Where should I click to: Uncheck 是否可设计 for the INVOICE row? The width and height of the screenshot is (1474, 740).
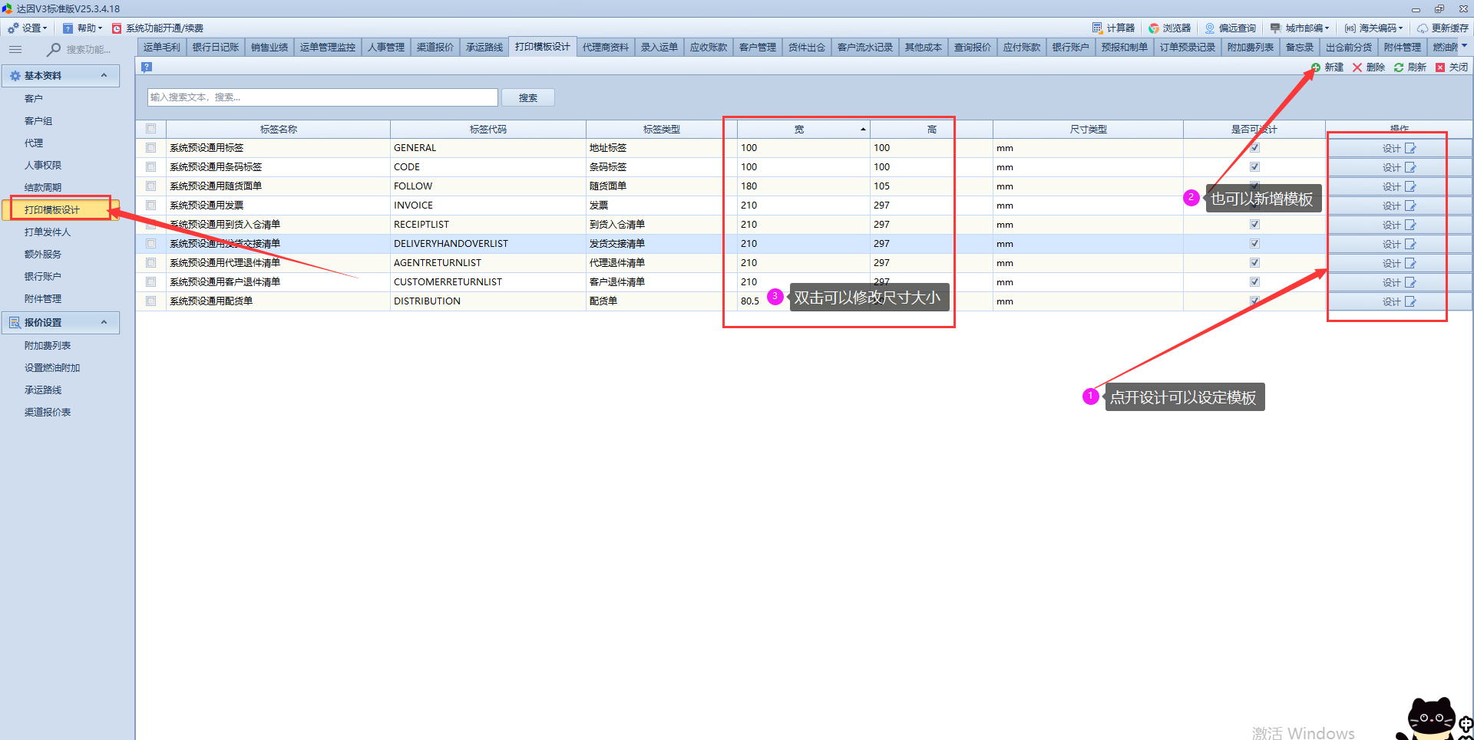pos(1254,206)
